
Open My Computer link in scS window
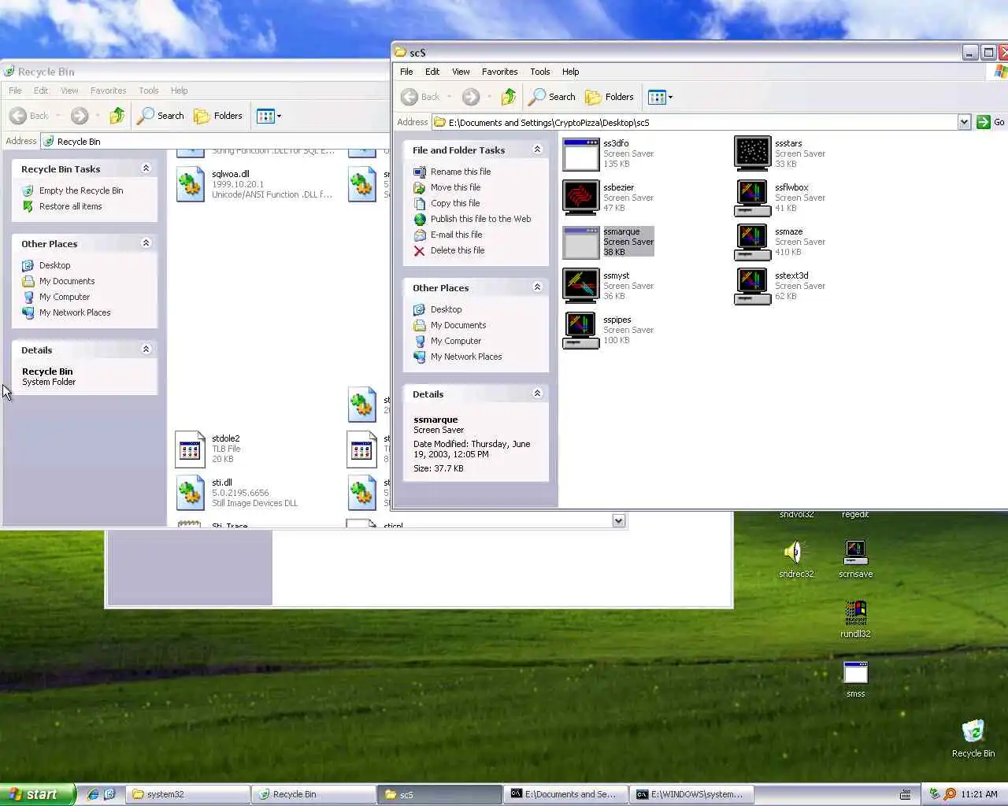tap(456, 341)
